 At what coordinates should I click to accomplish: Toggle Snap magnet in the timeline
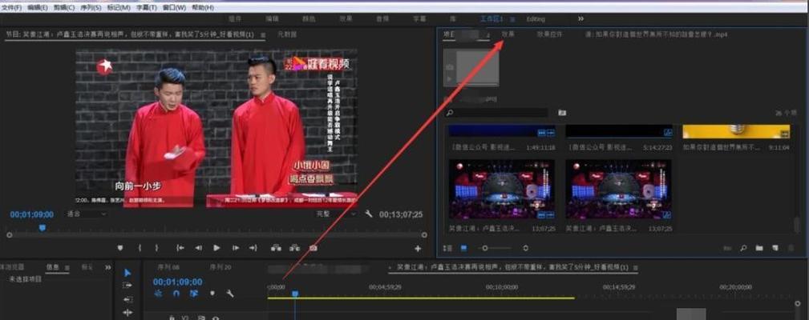(x=176, y=294)
